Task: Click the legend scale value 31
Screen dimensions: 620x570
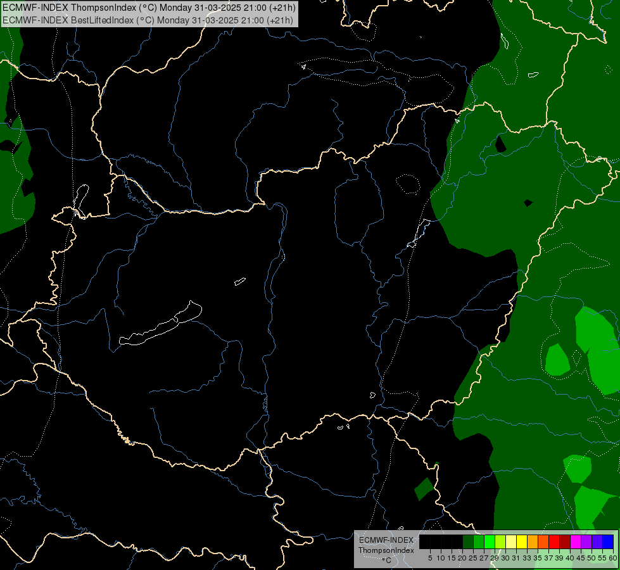Action: 516,558
